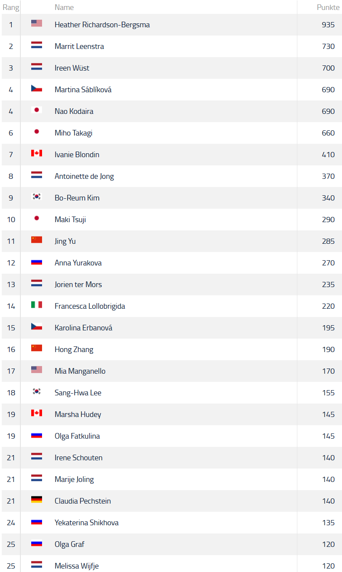The image size is (342, 572).
Task: Click the Punkte column header
Action: [x=328, y=7]
